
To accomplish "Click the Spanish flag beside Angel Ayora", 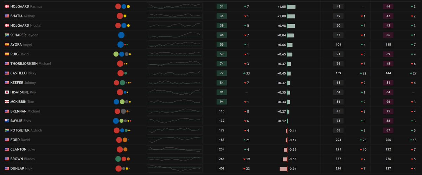I will [7, 45].
